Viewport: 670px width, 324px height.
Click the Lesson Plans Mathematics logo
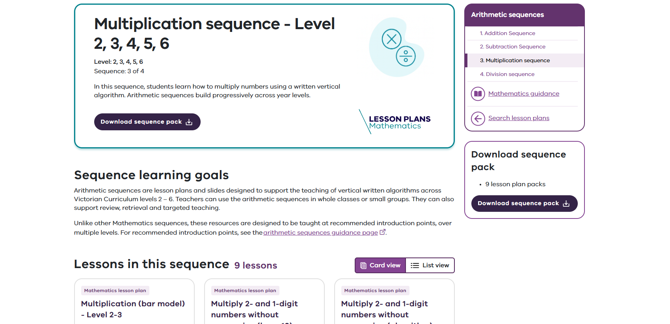click(395, 122)
